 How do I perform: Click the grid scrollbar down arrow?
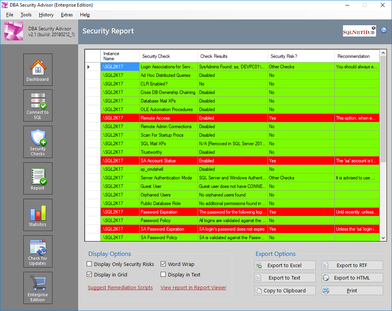point(383,238)
